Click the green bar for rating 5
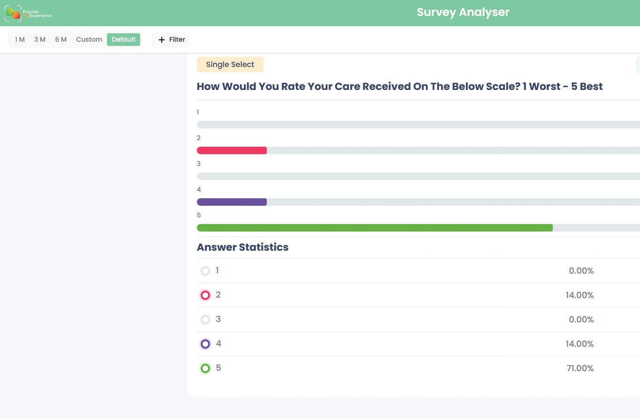The height and width of the screenshot is (419, 640). [x=374, y=228]
